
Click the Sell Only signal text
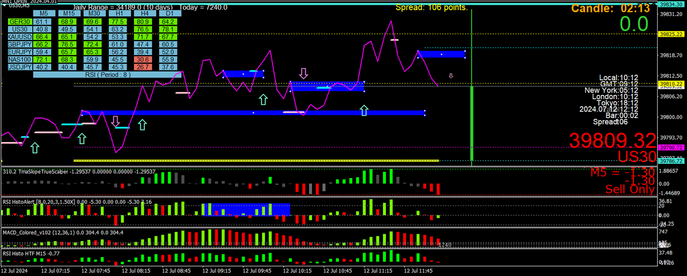point(630,190)
